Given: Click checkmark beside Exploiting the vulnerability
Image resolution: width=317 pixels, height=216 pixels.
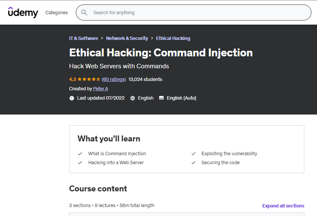Looking at the screenshot, I should click(x=193, y=154).
